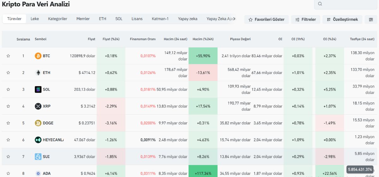Select the Katman-1 tab
379x177 pixels.
tap(160, 19)
